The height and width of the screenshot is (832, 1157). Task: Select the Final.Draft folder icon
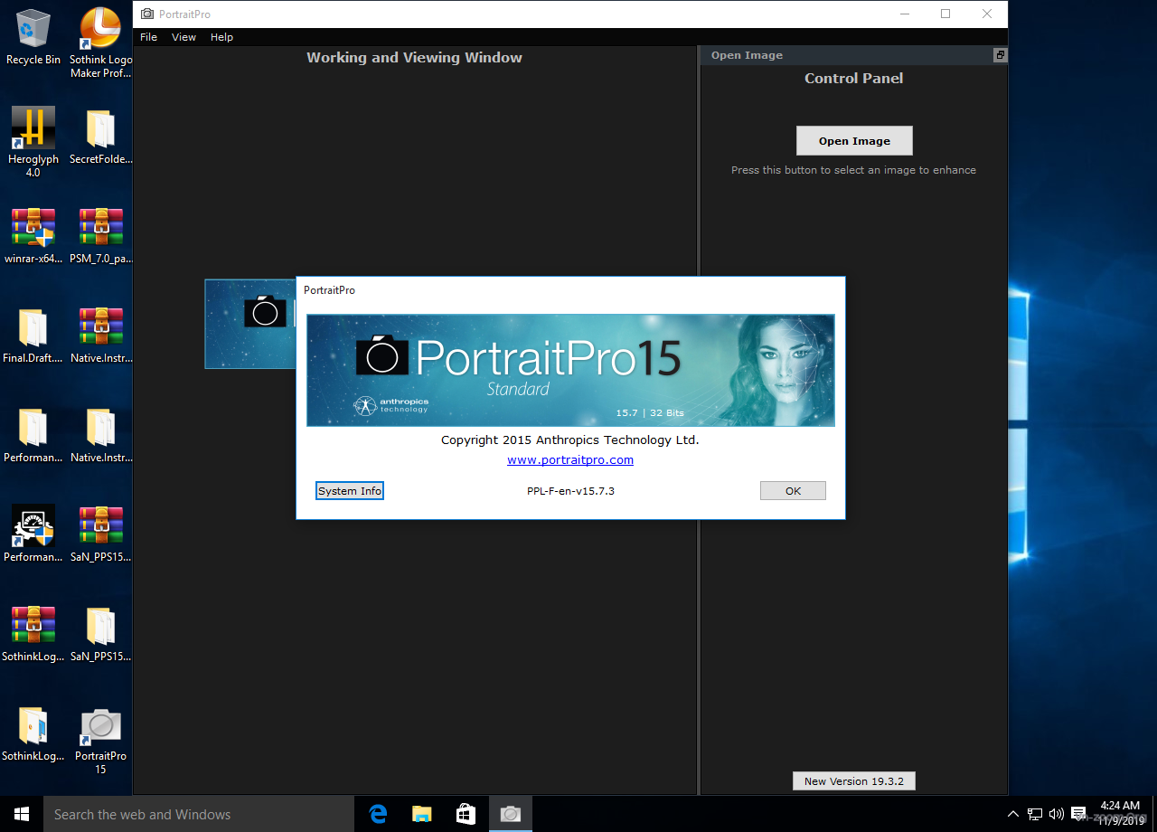[x=33, y=336]
